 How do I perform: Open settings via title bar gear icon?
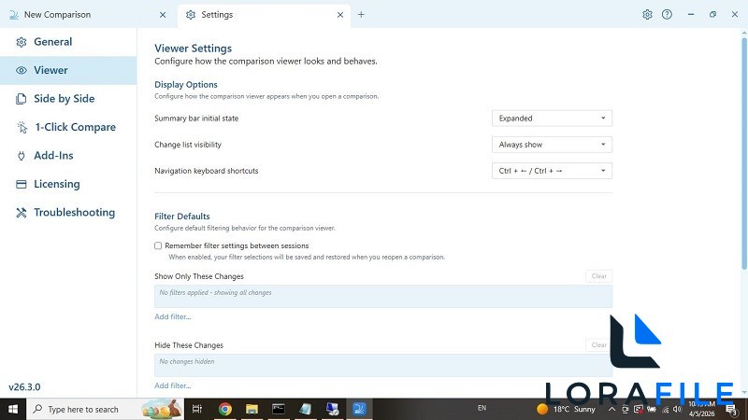tap(647, 14)
